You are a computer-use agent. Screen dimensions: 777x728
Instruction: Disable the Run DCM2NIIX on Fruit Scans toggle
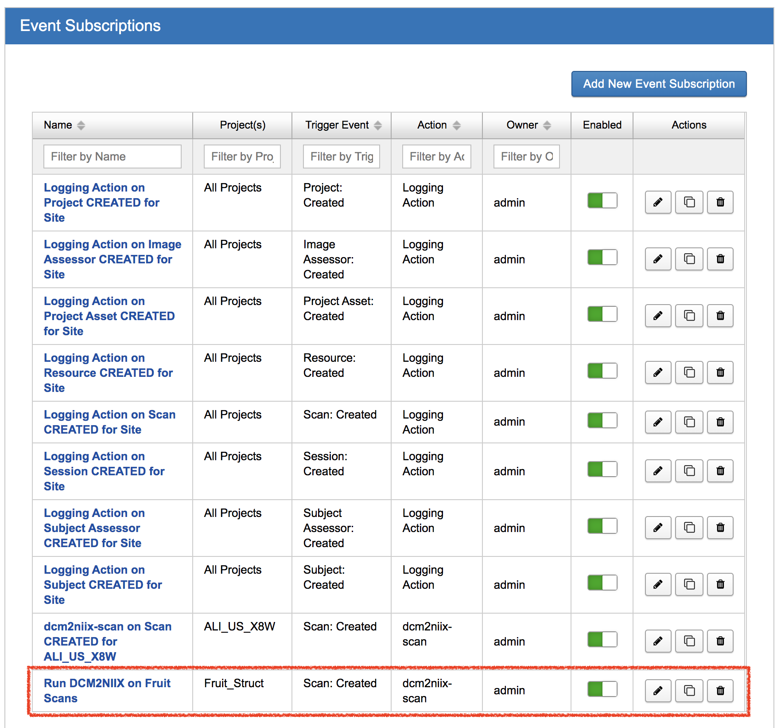click(x=602, y=689)
